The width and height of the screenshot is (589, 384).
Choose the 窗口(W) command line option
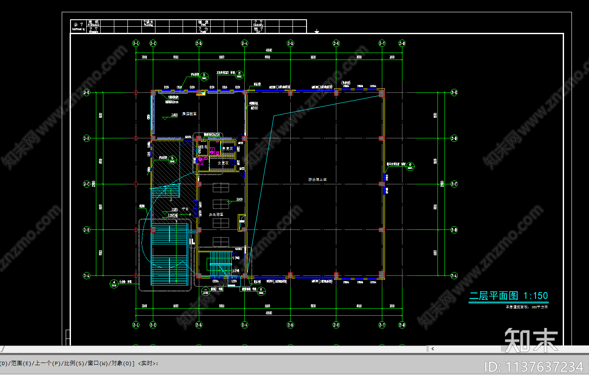(x=99, y=363)
